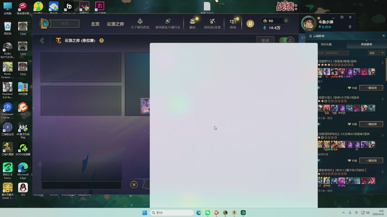The width and height of the screenshot is (387, 217).
Task: Open the GCC desktop shortcut
Action: point(23,109)
